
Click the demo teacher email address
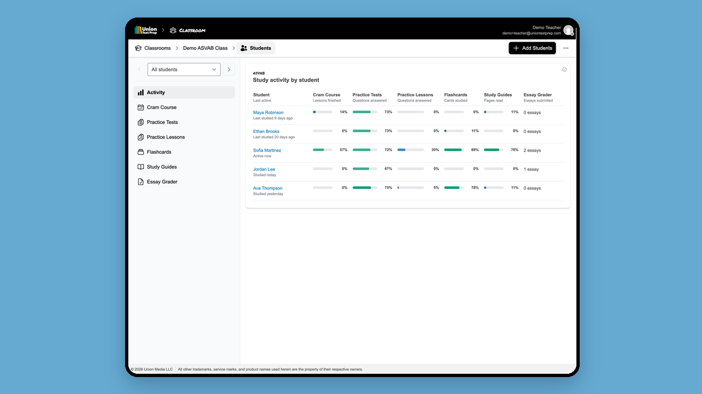(x=531, y=33)
